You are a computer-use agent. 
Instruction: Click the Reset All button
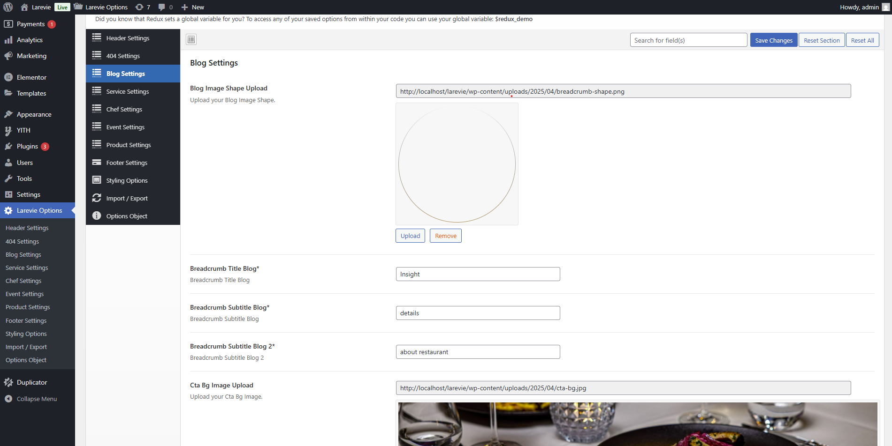pos(862,40)
